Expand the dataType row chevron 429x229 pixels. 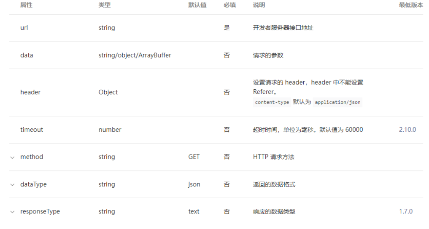(x=12, y=185)
